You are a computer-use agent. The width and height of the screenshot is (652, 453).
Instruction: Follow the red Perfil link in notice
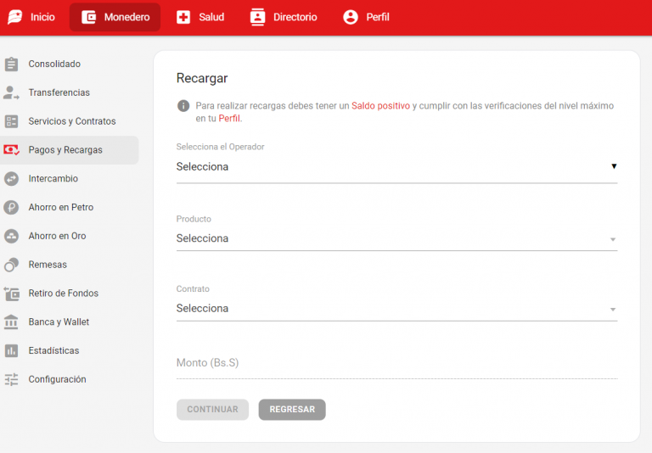click(x=229, y=119)
